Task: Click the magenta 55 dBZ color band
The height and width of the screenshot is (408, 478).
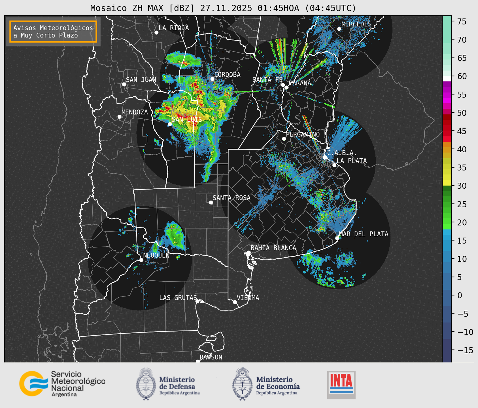Action: pos(447,95)
